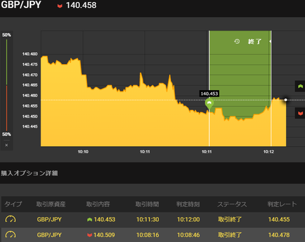Click the 140.445 price axis label
305x242 pixels.
click(30, 126)
